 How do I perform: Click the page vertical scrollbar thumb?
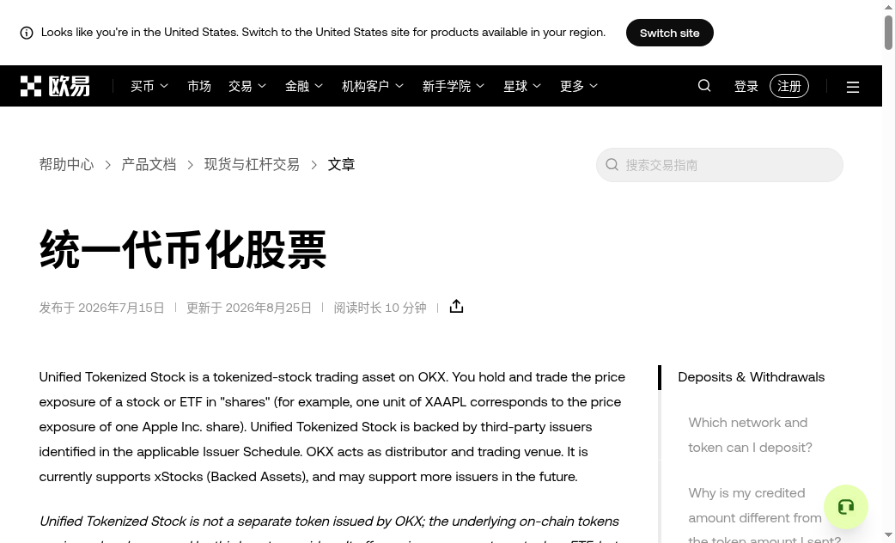click(x=889, y=33)
